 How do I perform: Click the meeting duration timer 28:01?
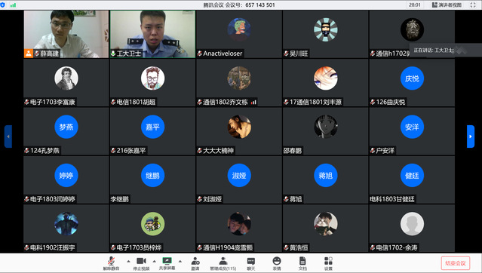tap(414, 5)
